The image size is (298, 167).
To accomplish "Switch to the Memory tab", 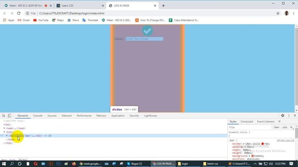I will 101,116.
